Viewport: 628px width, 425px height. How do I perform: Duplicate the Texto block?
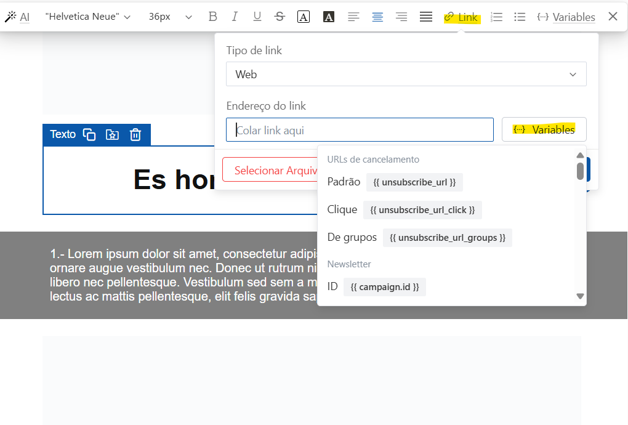point(89,135)
